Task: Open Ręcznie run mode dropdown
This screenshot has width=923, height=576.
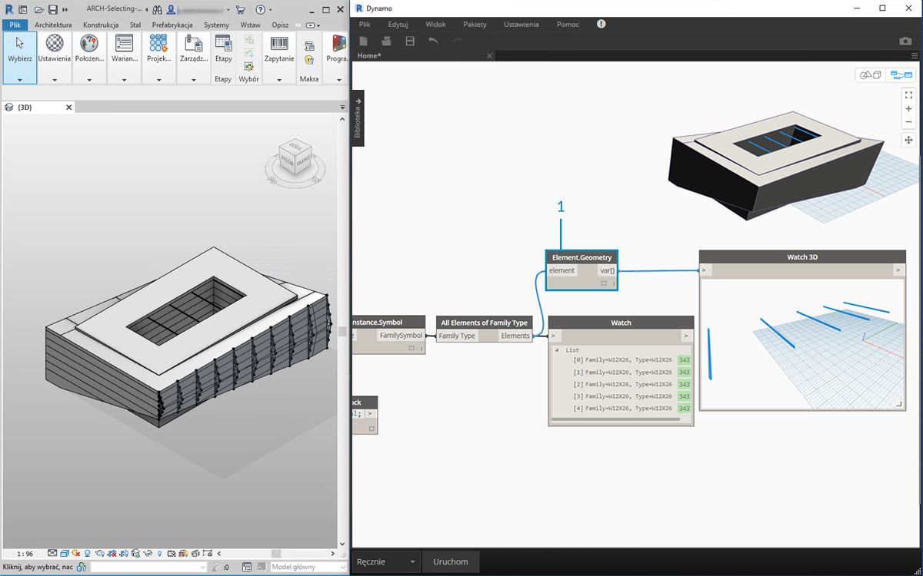Action: (x=386, y=561)
